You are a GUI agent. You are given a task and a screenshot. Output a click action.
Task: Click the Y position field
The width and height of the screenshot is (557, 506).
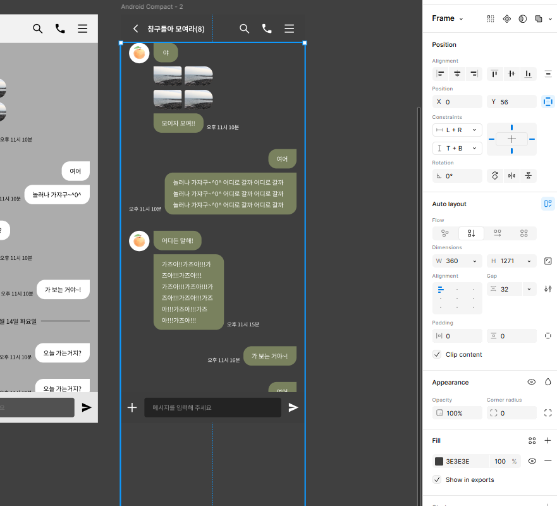511,102
